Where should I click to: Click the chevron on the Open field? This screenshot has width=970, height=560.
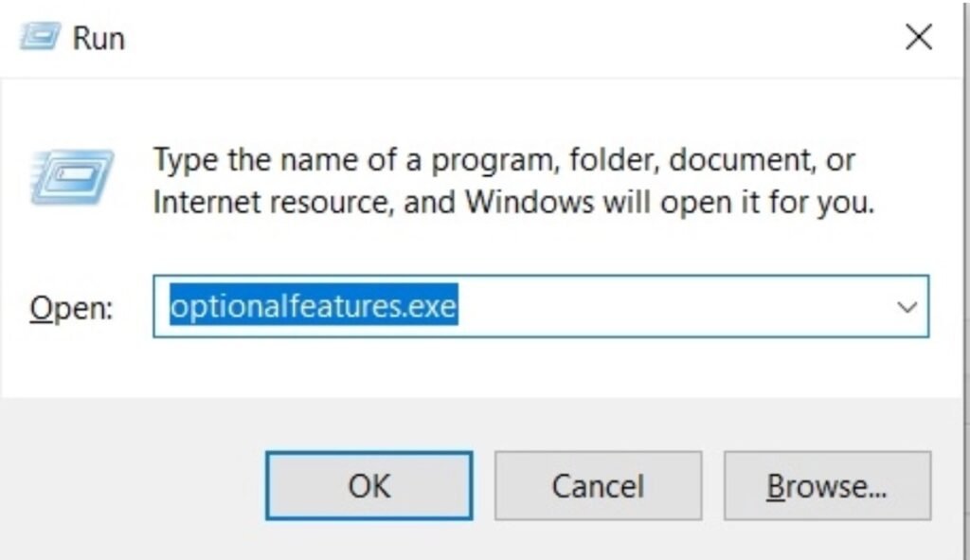tap(907, 306)
